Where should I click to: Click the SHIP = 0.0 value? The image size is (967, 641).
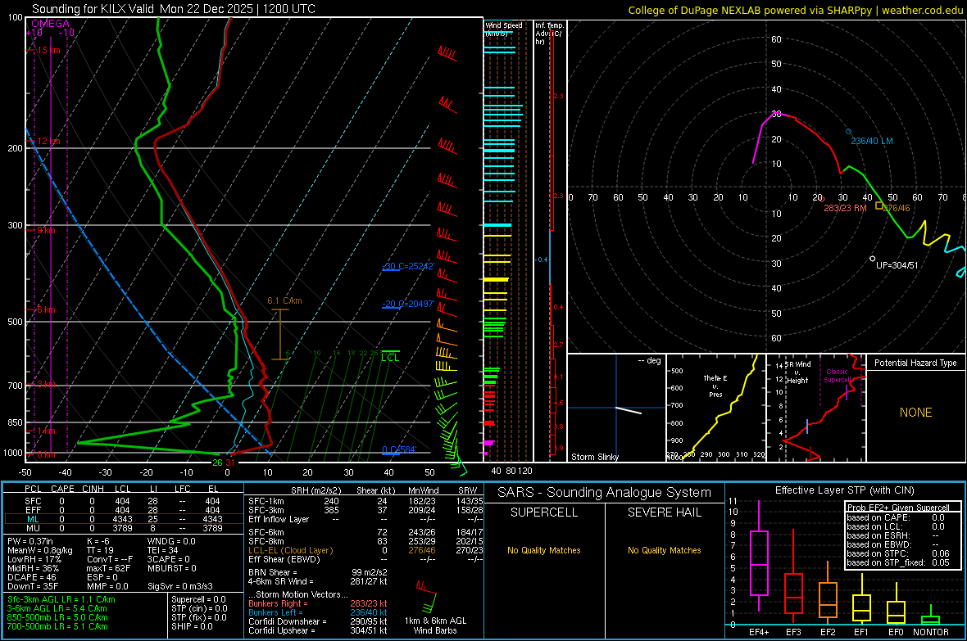click(x=192, y=626)
